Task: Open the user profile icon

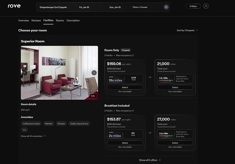Action: pyautogui.click(x=206, y=6)
